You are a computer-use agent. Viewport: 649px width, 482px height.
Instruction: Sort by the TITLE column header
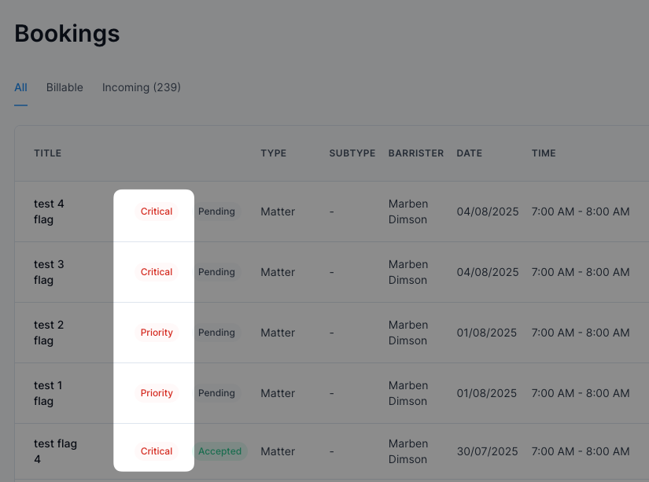[x=48, y=153]
